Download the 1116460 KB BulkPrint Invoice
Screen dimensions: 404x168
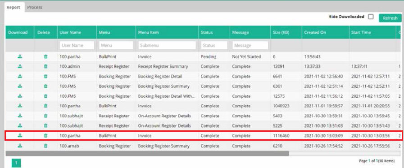click(x=20, y=135)
